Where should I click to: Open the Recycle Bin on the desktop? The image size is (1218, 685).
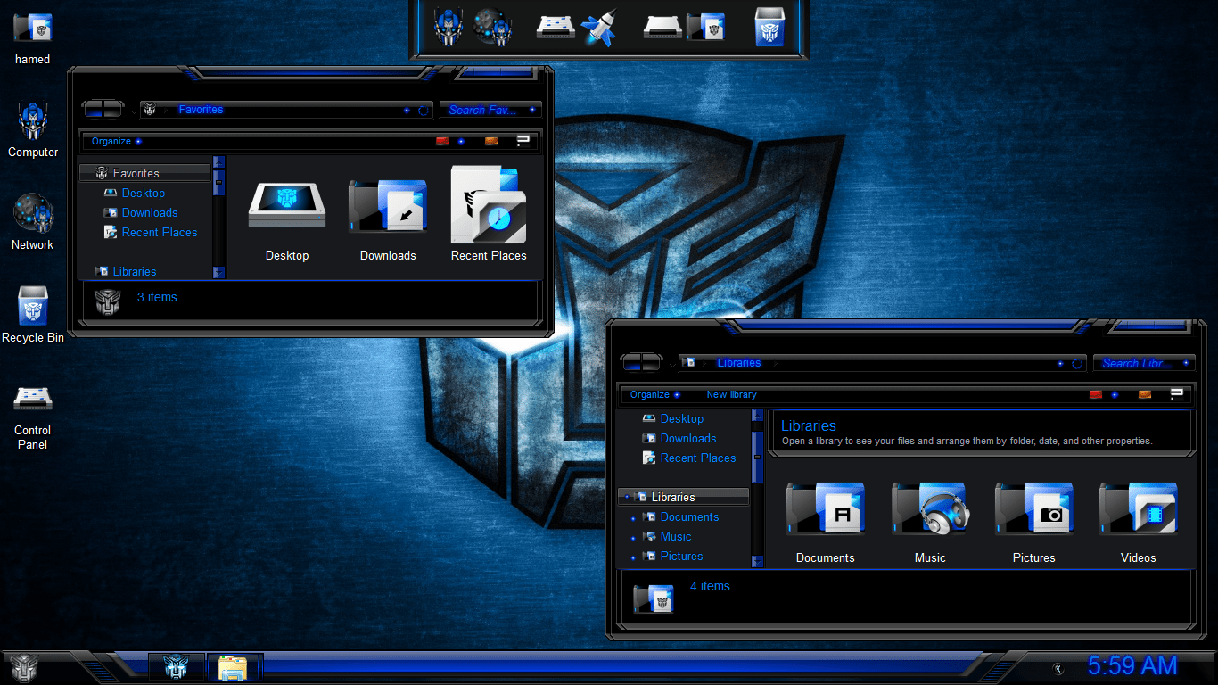[x=33, y=315]
